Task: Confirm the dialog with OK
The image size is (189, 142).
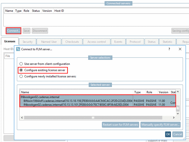Action: [168, 134]
